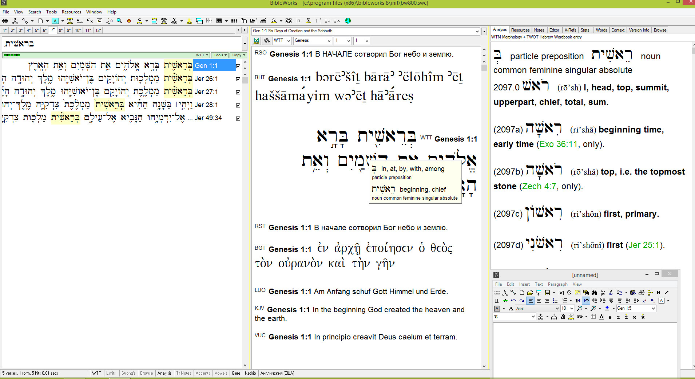
Task: Save the editor document with floppy icon
Action: pyautogui.click(x=547, y=293)
